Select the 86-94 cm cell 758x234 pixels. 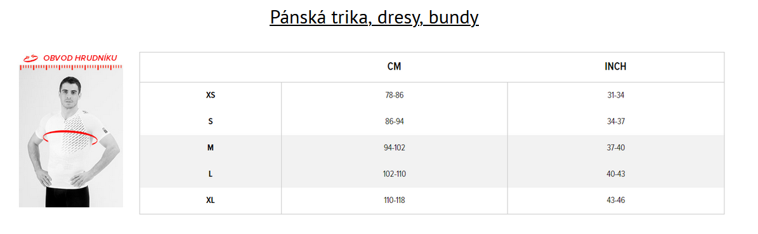coord(394,121)
